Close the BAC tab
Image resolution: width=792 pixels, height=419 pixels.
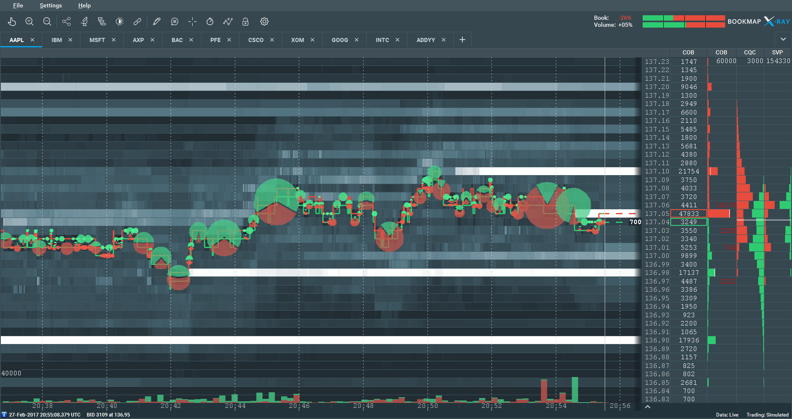coord(191,40)
